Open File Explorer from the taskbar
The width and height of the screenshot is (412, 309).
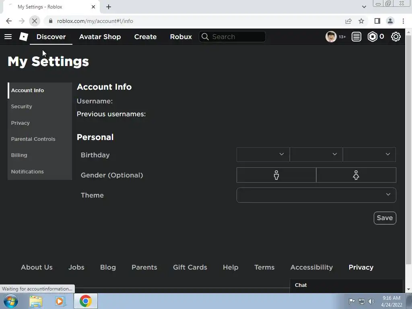click(36, 301)
